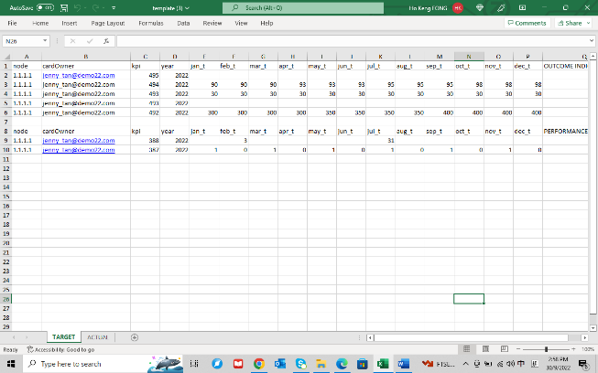This screenshot has height=373, width=598.
Task: Add a new sheet with plus icon
Action: (135, 337)
